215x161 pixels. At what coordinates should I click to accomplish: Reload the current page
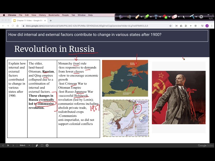(x=13, y=26)
